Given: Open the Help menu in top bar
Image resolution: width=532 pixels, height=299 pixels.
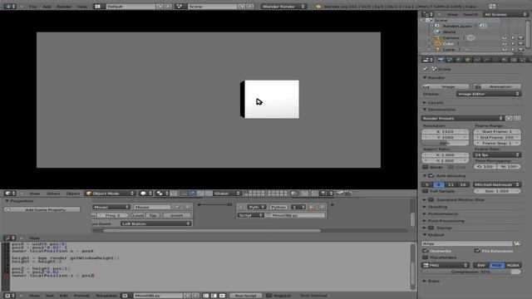Looking at the screenshot, I should tap(81, 6).
